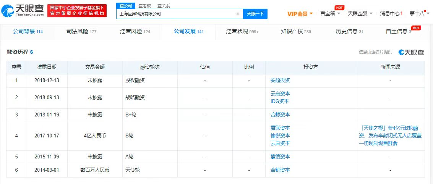Image resolution: width=433 pixels, height=184 pixels.
Task: Open 合鲸资本 link in B+轮 row
Action: coord(280,115)
